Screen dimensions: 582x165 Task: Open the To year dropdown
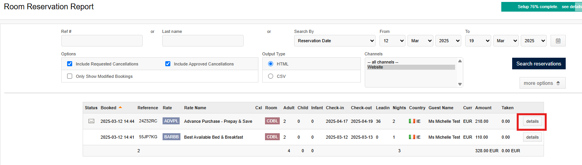click(x=533, y=41)
